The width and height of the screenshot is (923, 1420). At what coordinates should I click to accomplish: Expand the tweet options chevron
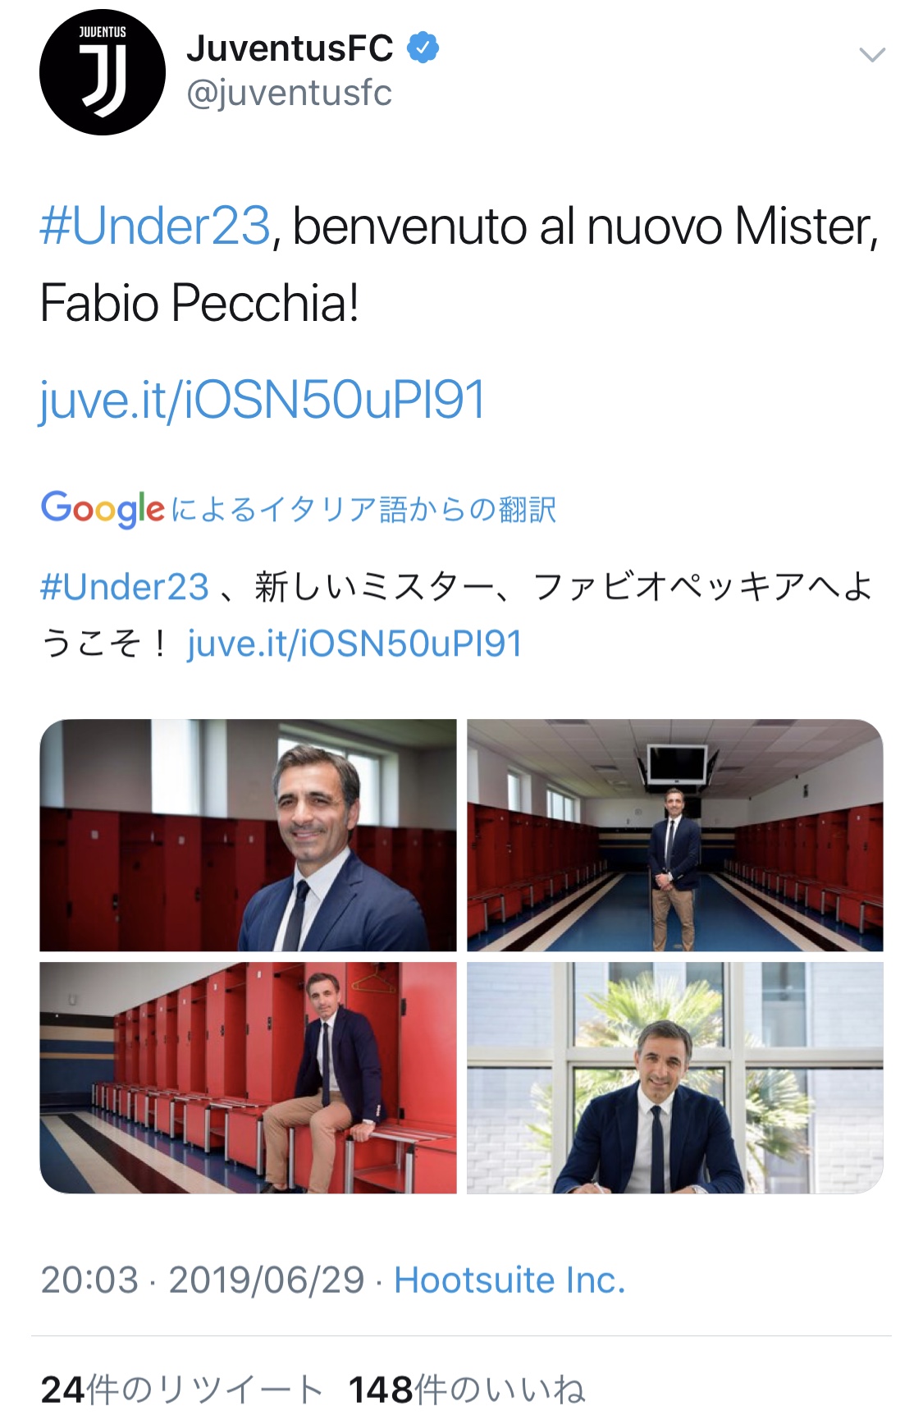(x=871, y=55)
